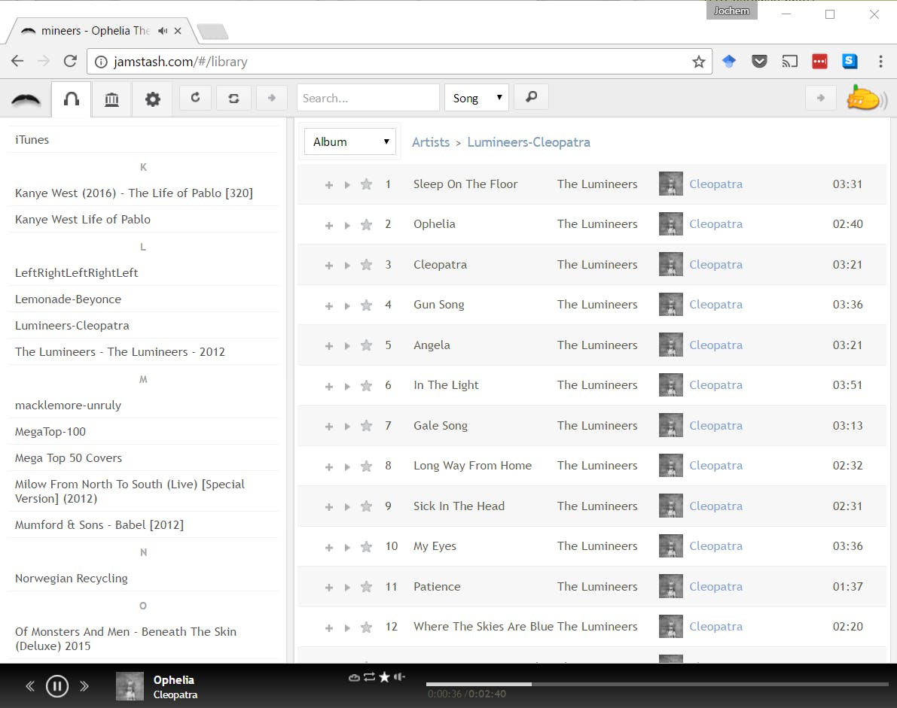Screen dimensions: 897x708
Task: Play Sleep On The Floor track
Action: click(347, 184)
